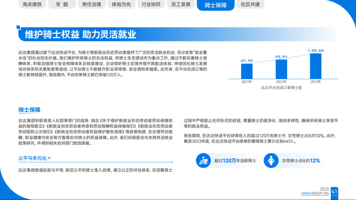Expand the 公平与多元化 triangle arrow
Screen dimensions: 356x200
tap(49, 158)
